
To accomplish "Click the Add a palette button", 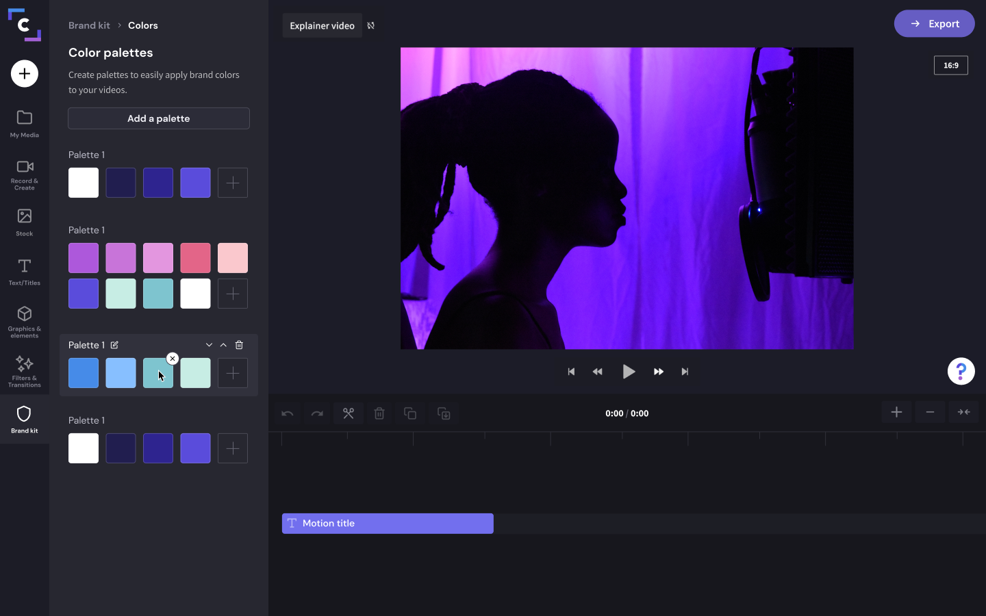I will (159, 118).
